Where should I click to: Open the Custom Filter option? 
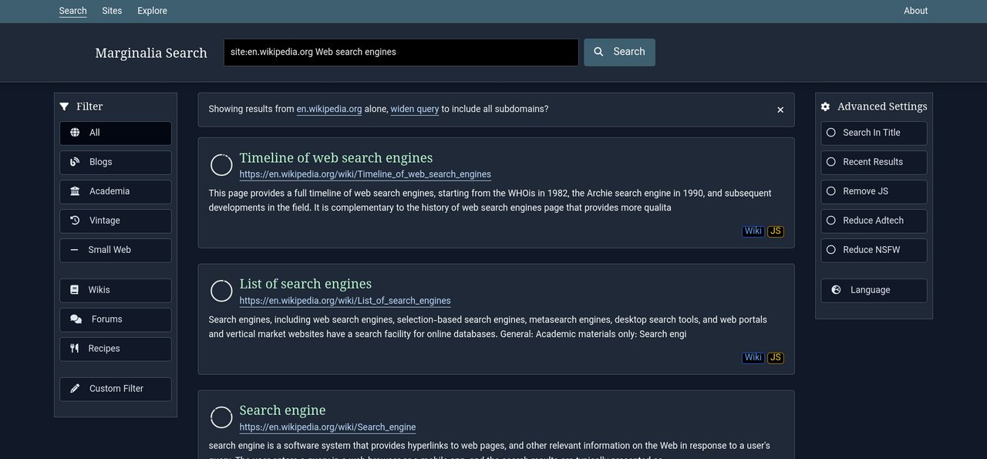116,389
